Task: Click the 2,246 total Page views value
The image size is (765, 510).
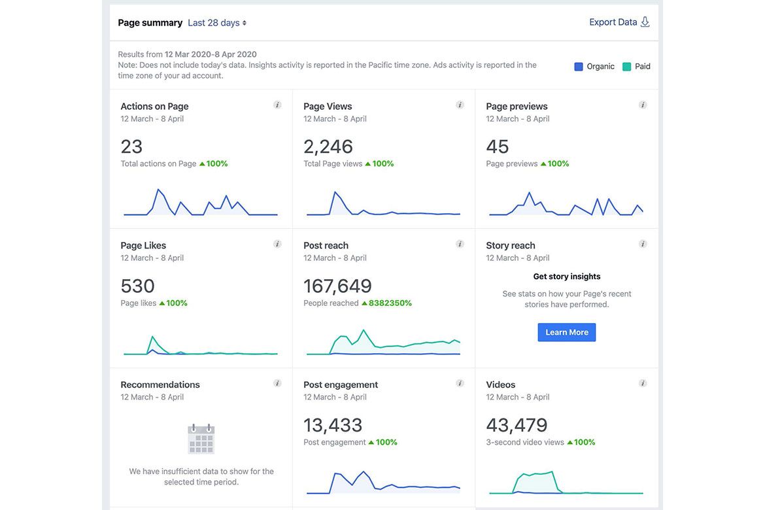Action: (328, 146)
